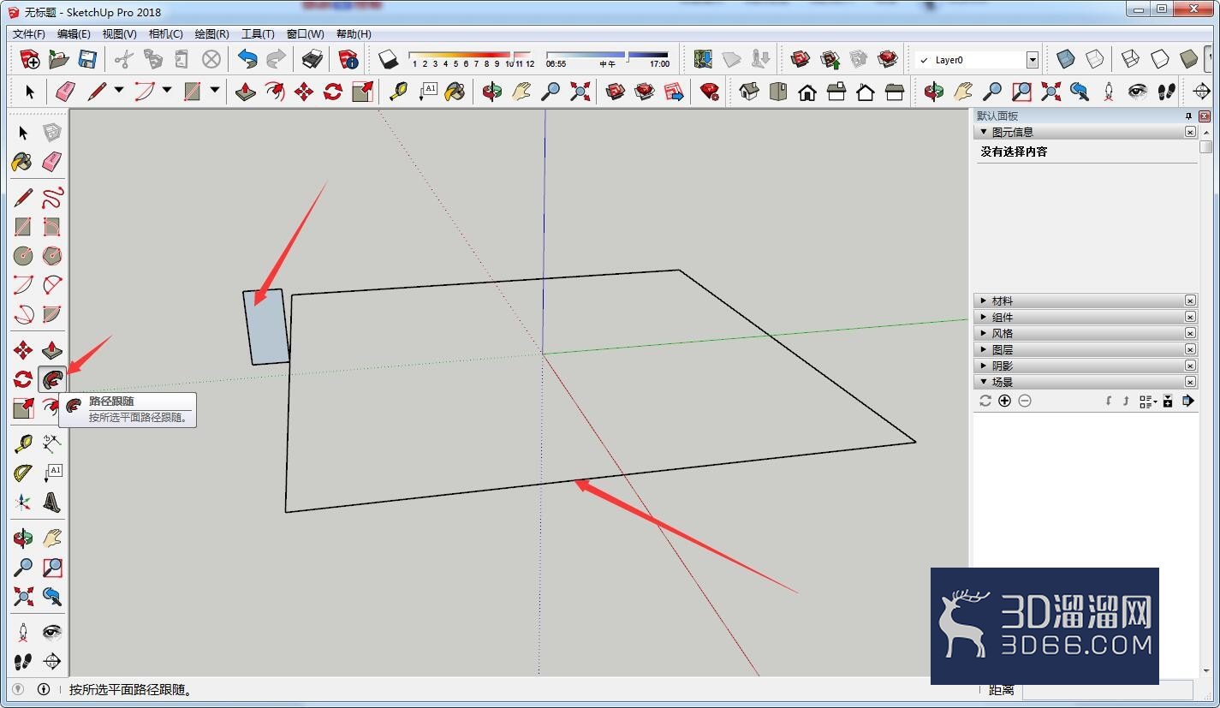Expand the 风格 panel
This screenshot has width=1220, height=708.
[984, 333]
